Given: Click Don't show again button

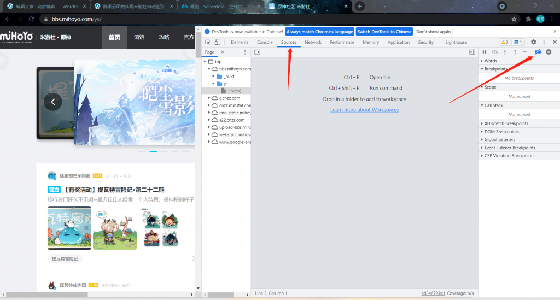Looking at the screenshot, I should pyautogui.click(x=433, y=32).
